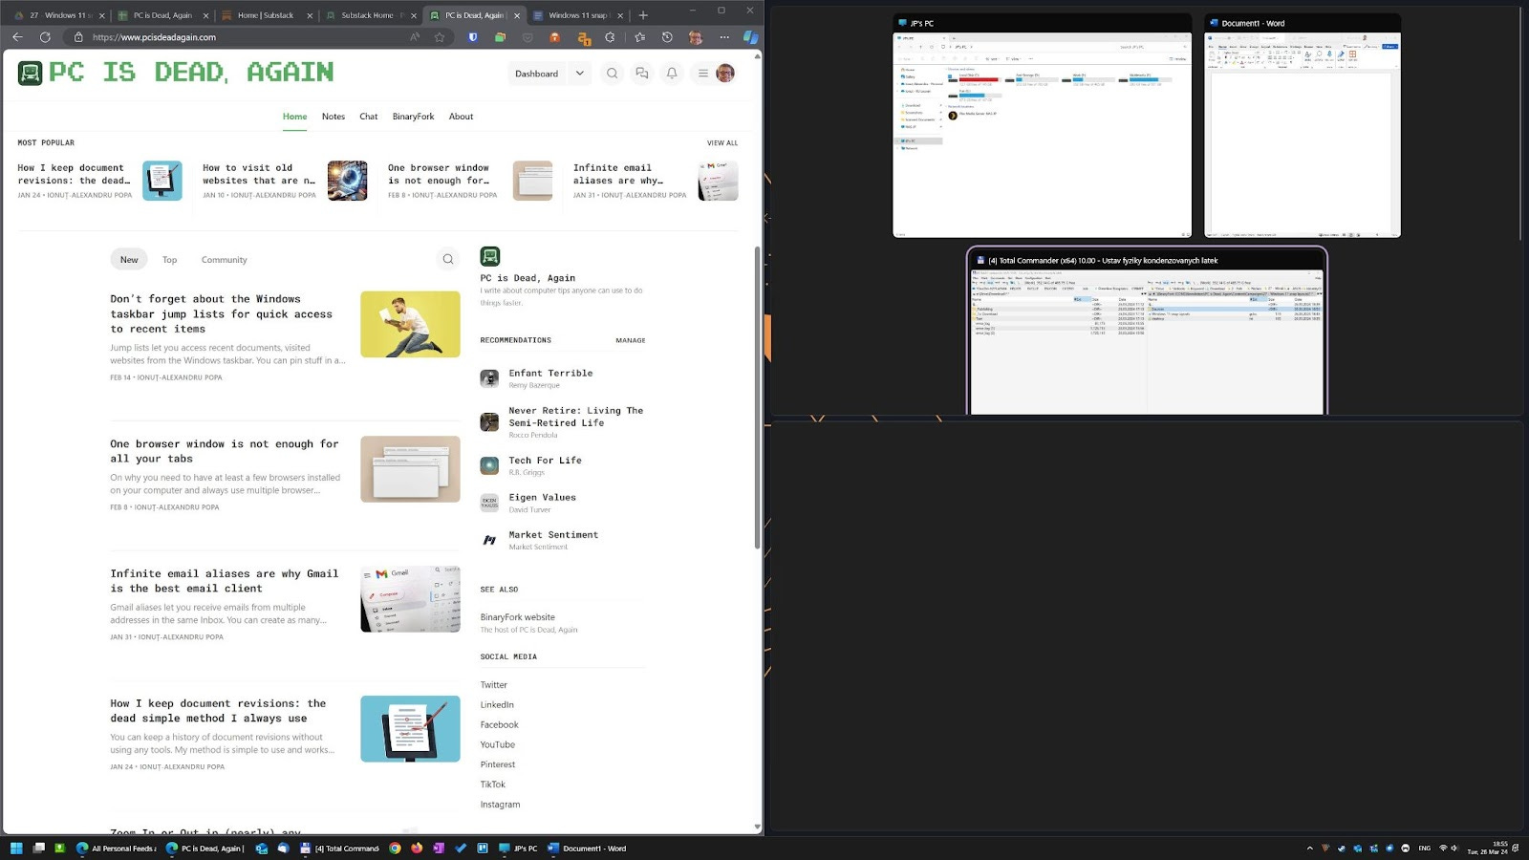Switch to the Windows 11 snap browser tab

577,15
